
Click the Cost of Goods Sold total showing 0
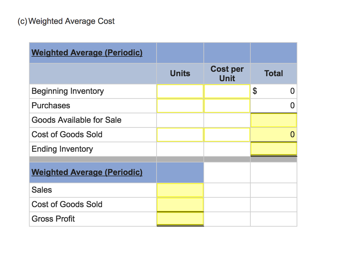click(x=273, y=134)
